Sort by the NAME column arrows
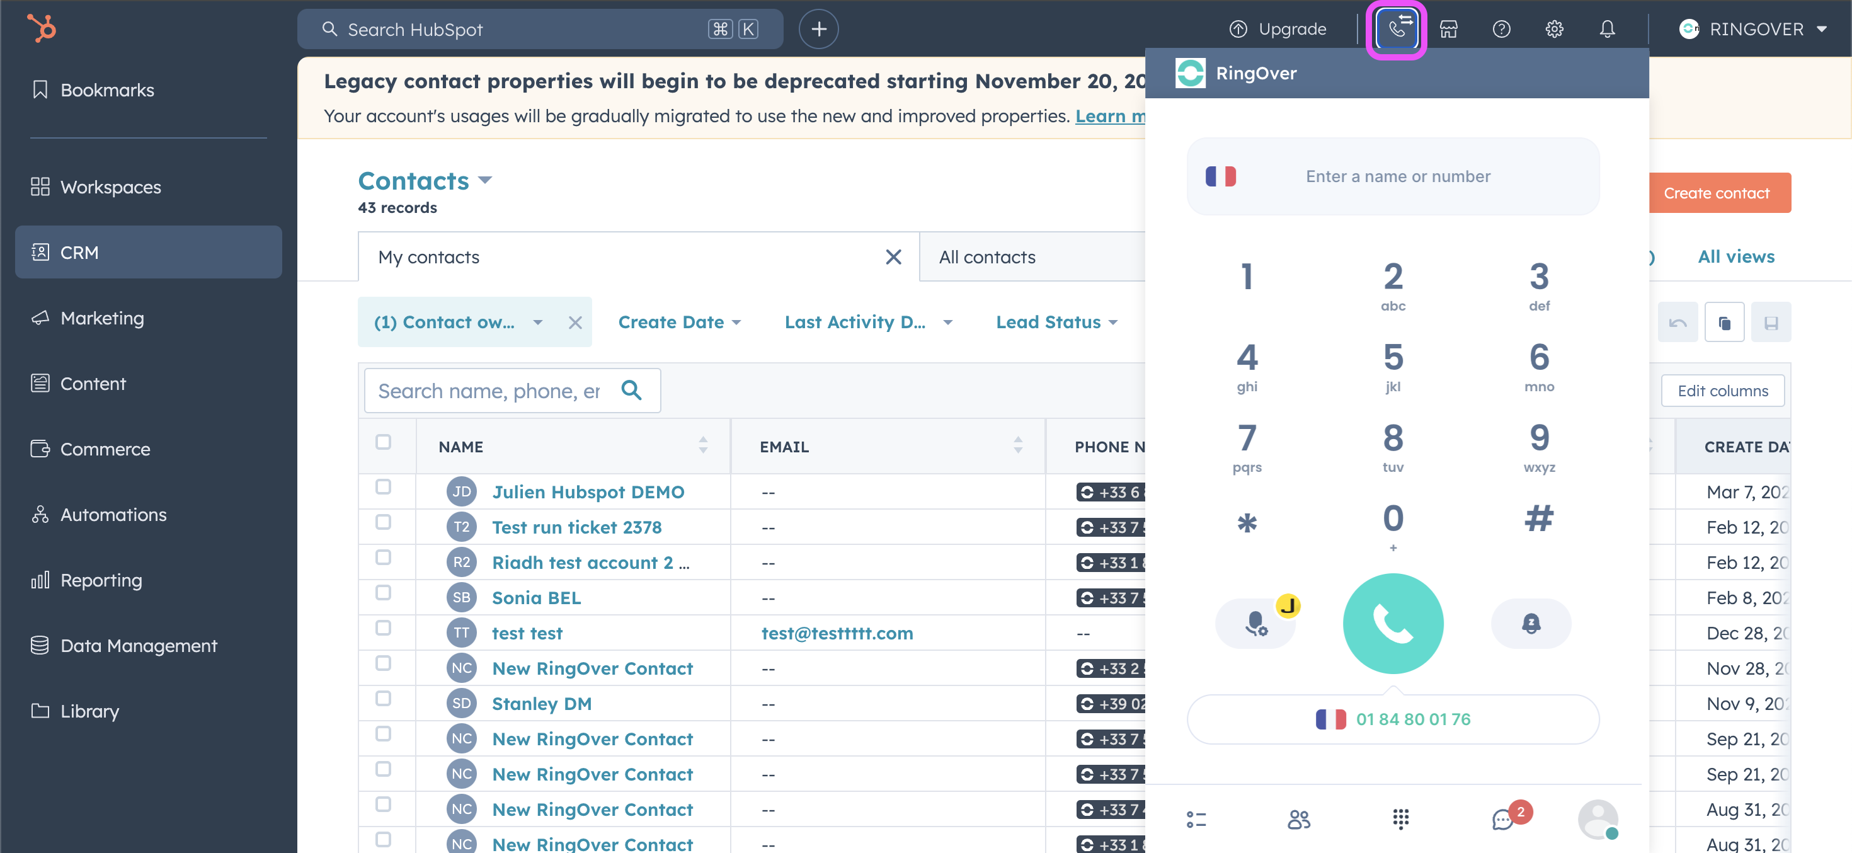The height and width of the screenshot is (853, 1852). point(702,445)
